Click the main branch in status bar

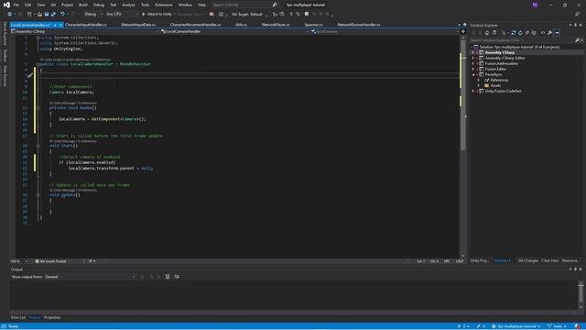557,326
